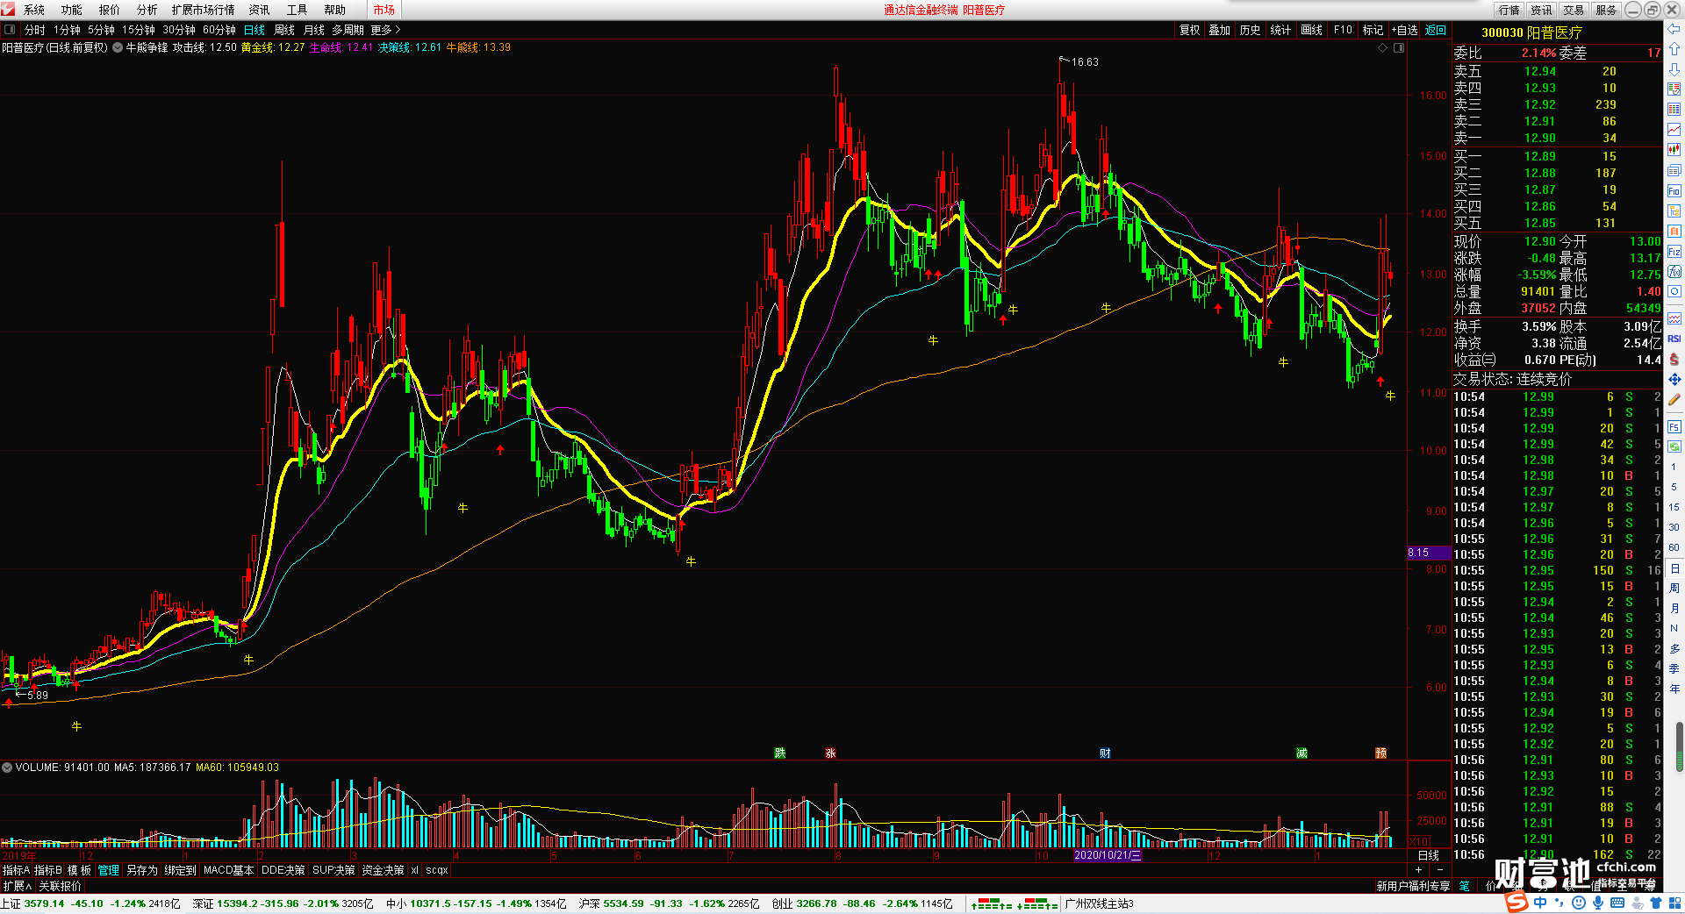Click the 预 event marker on chart
1685x914 pixels.
[1380, 753]
